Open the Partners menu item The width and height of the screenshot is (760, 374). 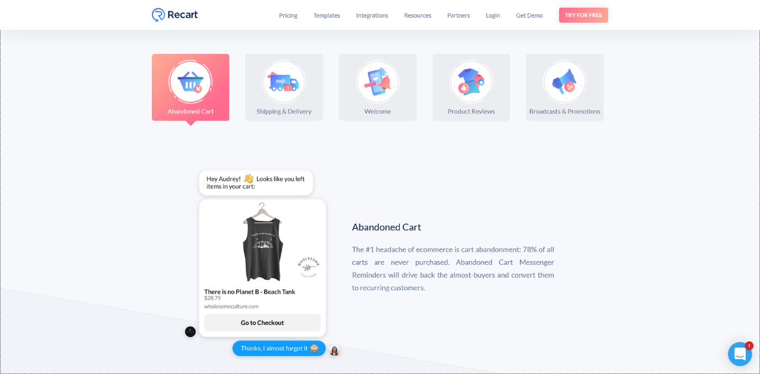click(x=459, y=15)
